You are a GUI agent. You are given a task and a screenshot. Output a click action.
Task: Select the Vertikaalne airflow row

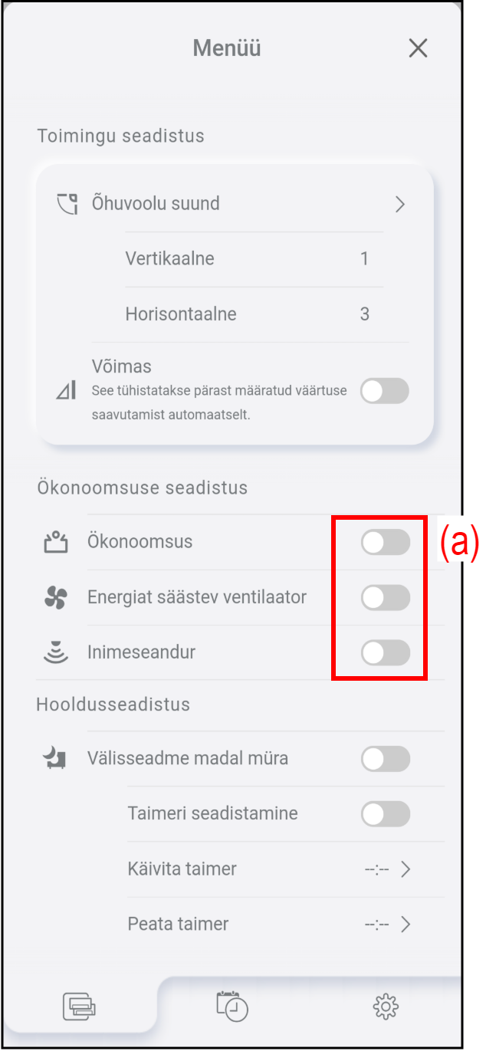point(254,259)
